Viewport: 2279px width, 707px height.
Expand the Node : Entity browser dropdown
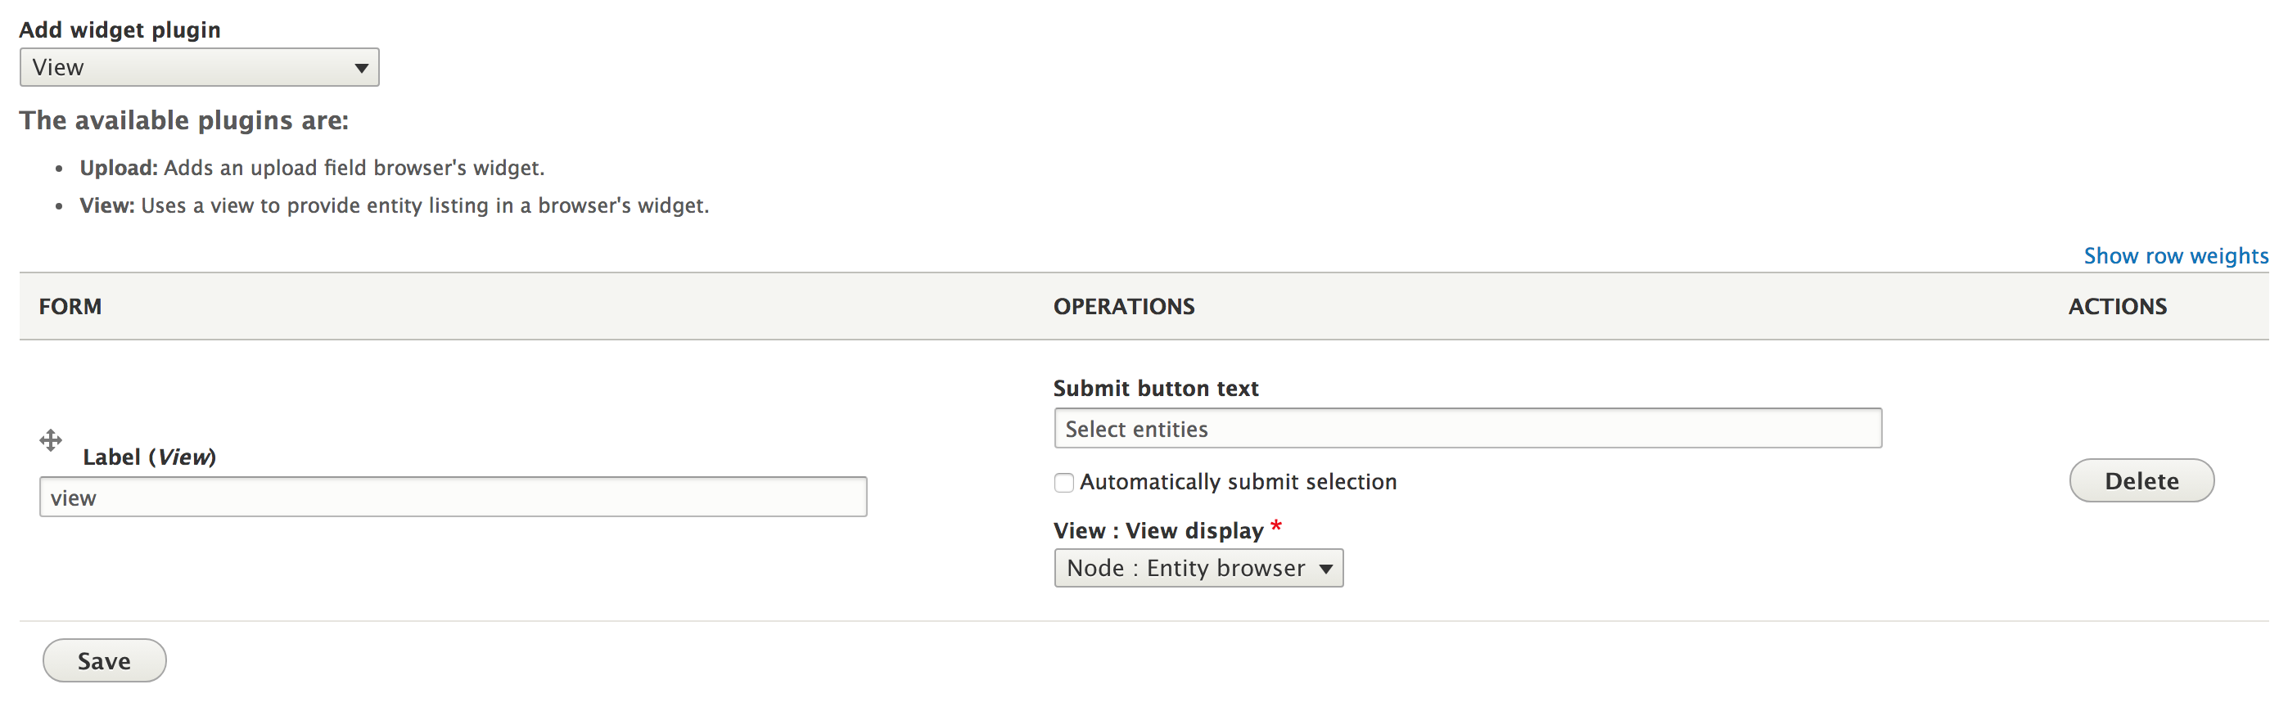click(x=1198, y=568)
